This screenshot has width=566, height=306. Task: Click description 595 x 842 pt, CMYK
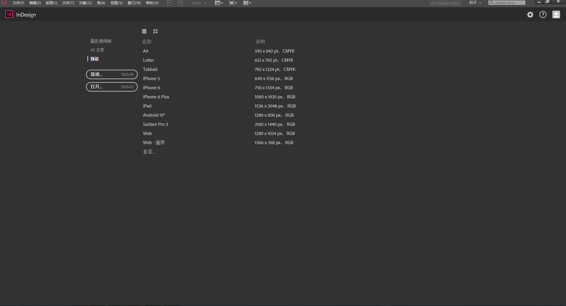pos(275,51)
